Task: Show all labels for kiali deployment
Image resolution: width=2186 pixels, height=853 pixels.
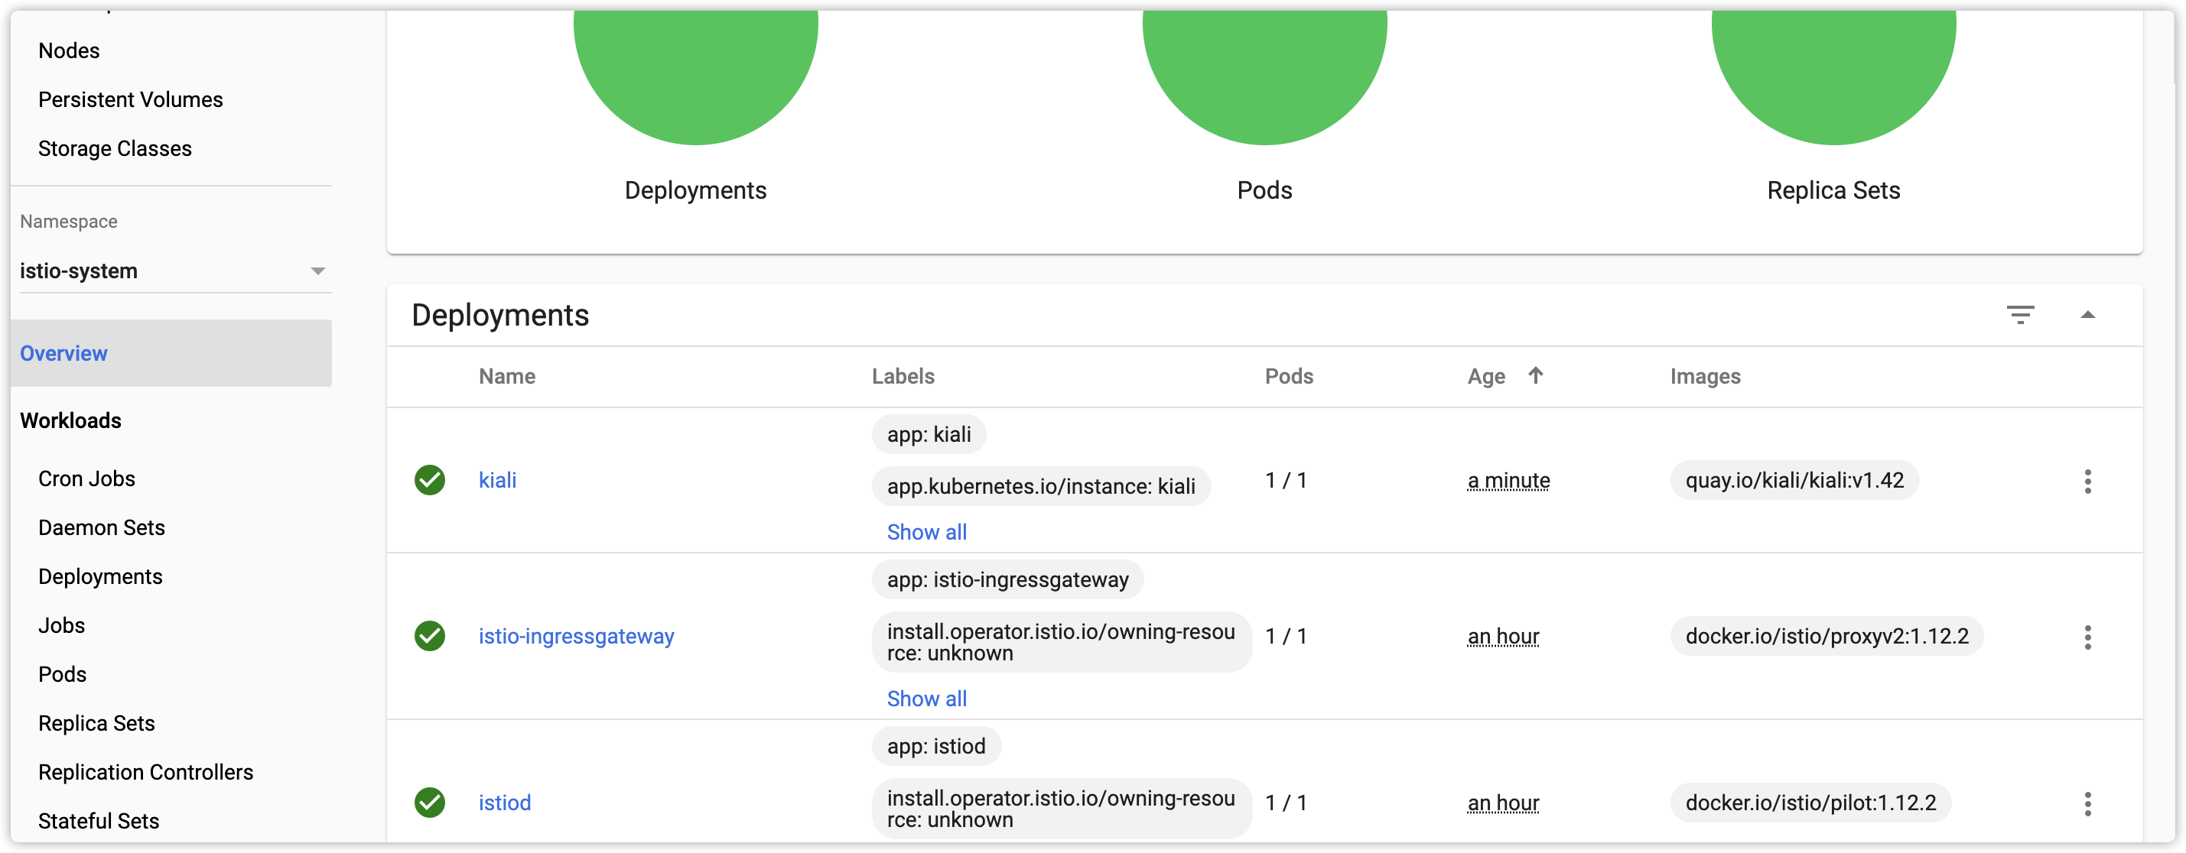Action: click(927, 532)
